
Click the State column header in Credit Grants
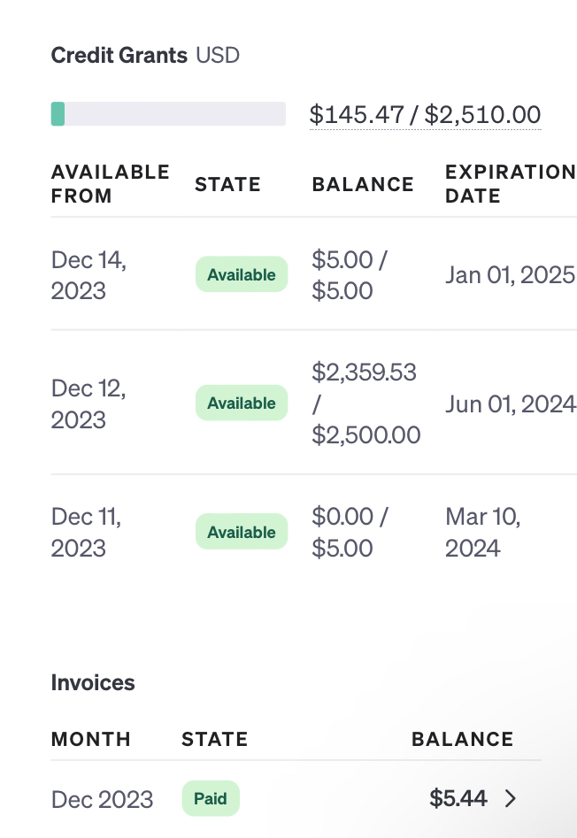click(227, 184)
